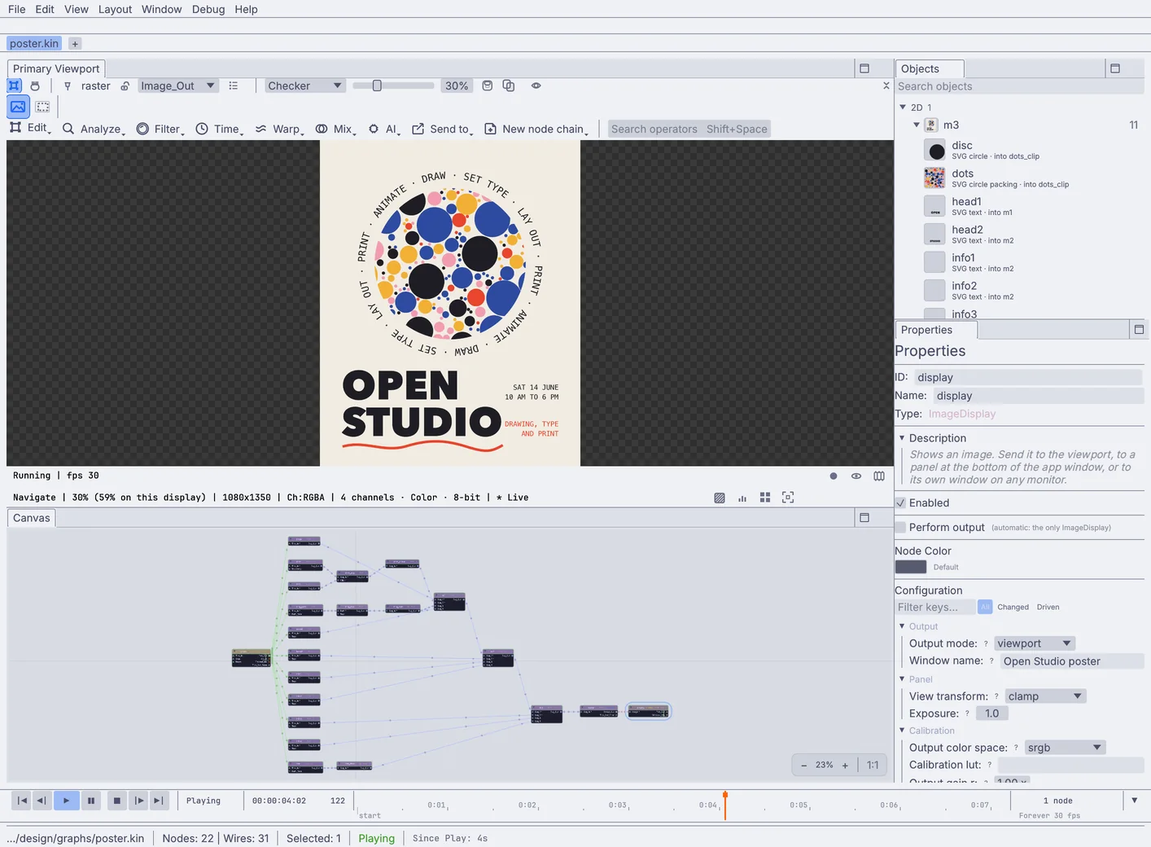The width and height of the screenshot is (1151, 847).
Task: Click the Search operators field
Action: point(689,129)
